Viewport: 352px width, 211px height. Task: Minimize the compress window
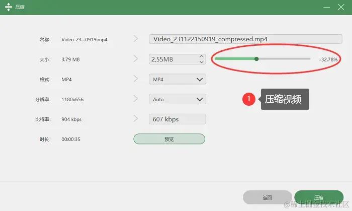coord(327,7)
